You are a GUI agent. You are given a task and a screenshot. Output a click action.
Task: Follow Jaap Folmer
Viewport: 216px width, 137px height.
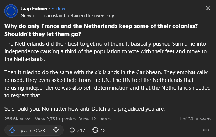coord(58,9)
